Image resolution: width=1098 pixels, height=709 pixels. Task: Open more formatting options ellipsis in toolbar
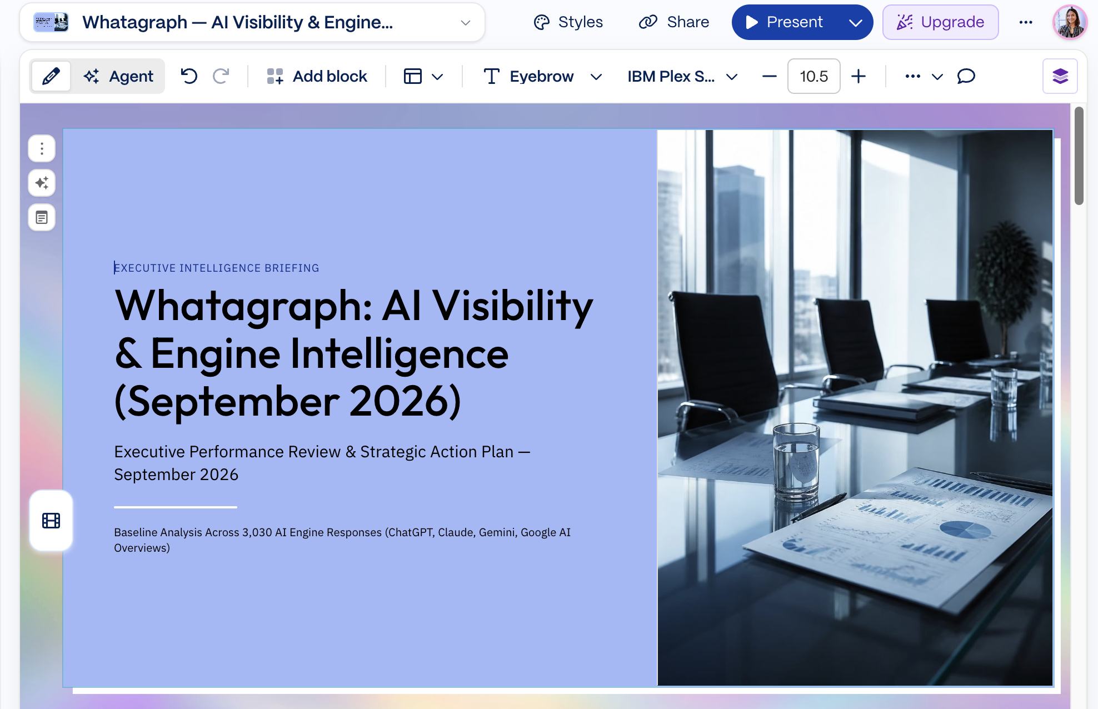(x=913, y=76)
